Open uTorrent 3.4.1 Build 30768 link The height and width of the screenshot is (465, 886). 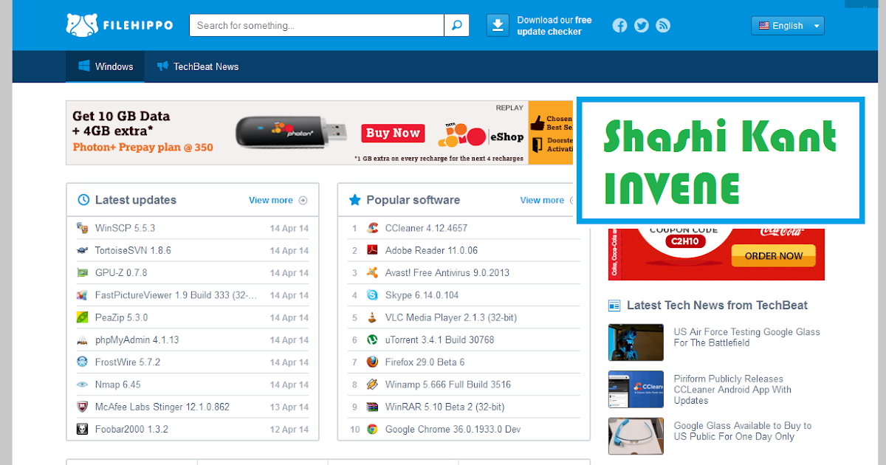click(439, 340)
